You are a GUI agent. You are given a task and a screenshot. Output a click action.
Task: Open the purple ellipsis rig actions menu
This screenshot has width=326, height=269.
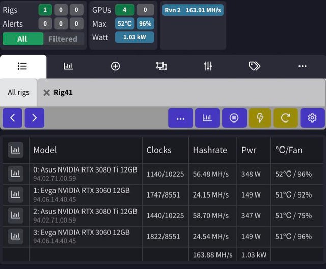pos(180,118)
